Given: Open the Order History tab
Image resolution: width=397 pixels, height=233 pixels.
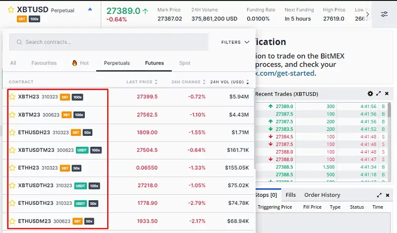Looking at the screenshot, I should (x=322, y=195).
